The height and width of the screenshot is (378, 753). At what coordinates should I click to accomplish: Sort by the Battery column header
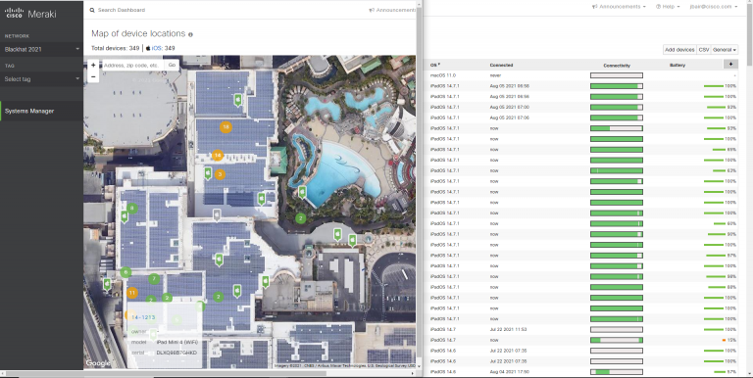(x=678, y=65)
